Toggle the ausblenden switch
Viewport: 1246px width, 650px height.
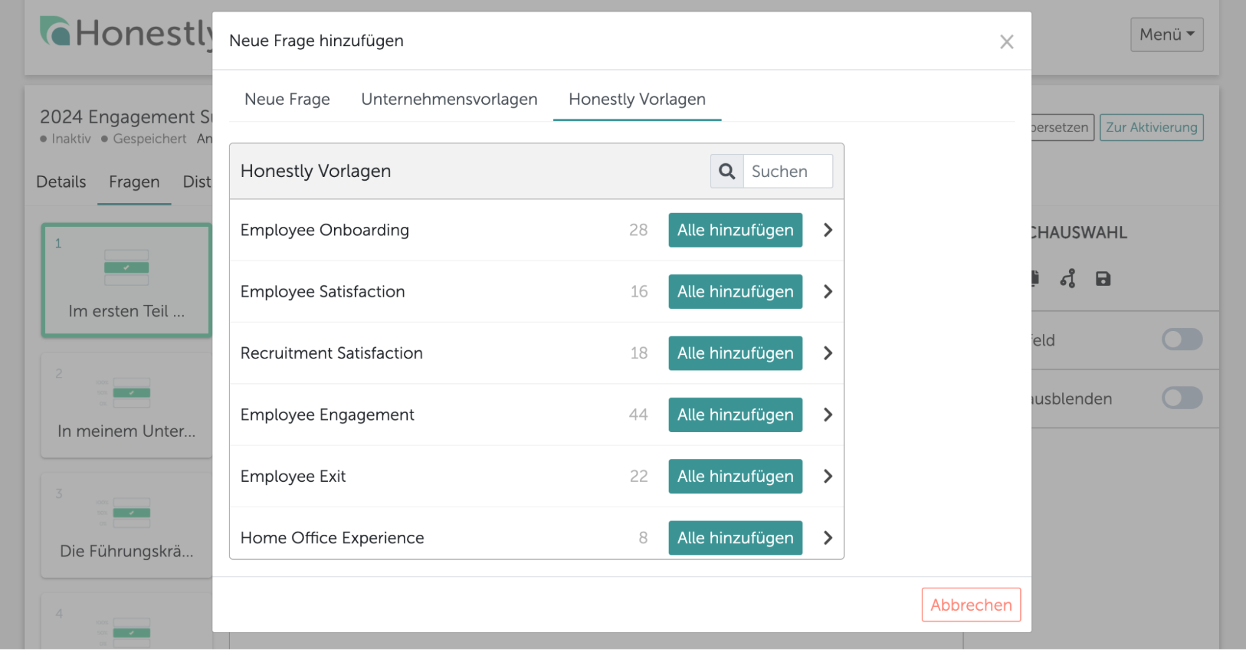(1181, 398)
